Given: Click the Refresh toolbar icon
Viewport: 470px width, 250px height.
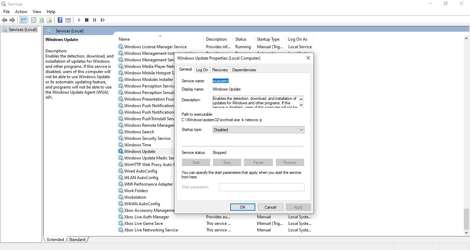Looking at the screenshot, I should point(42,20).
